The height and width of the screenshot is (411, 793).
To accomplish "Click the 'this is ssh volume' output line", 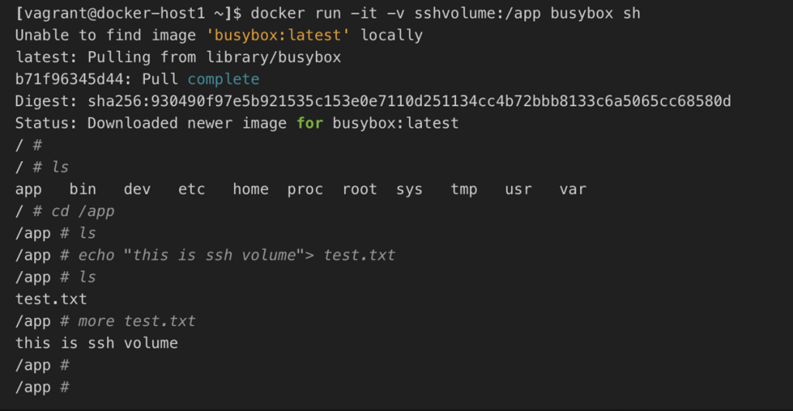I will point(97,343).
